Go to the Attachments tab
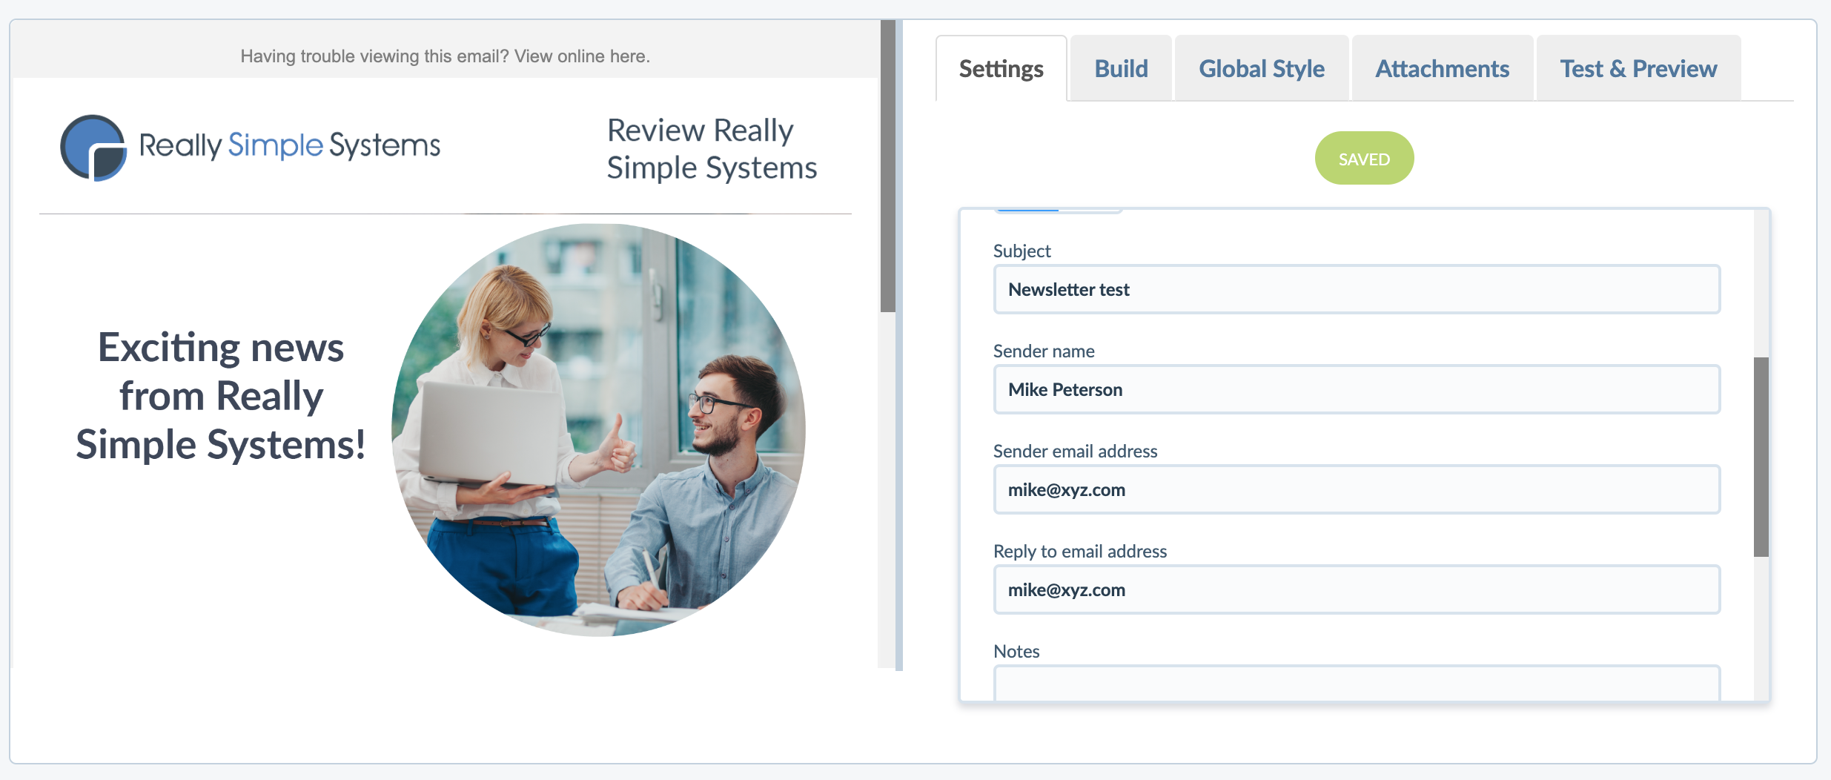Screen dimensions: 1831x780 click(x=1442, y=68)
